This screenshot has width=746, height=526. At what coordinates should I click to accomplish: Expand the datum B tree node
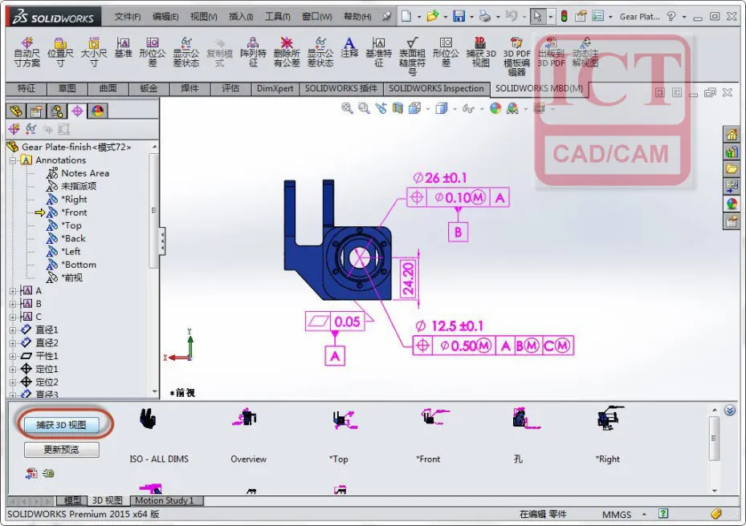tap(13, 304)
